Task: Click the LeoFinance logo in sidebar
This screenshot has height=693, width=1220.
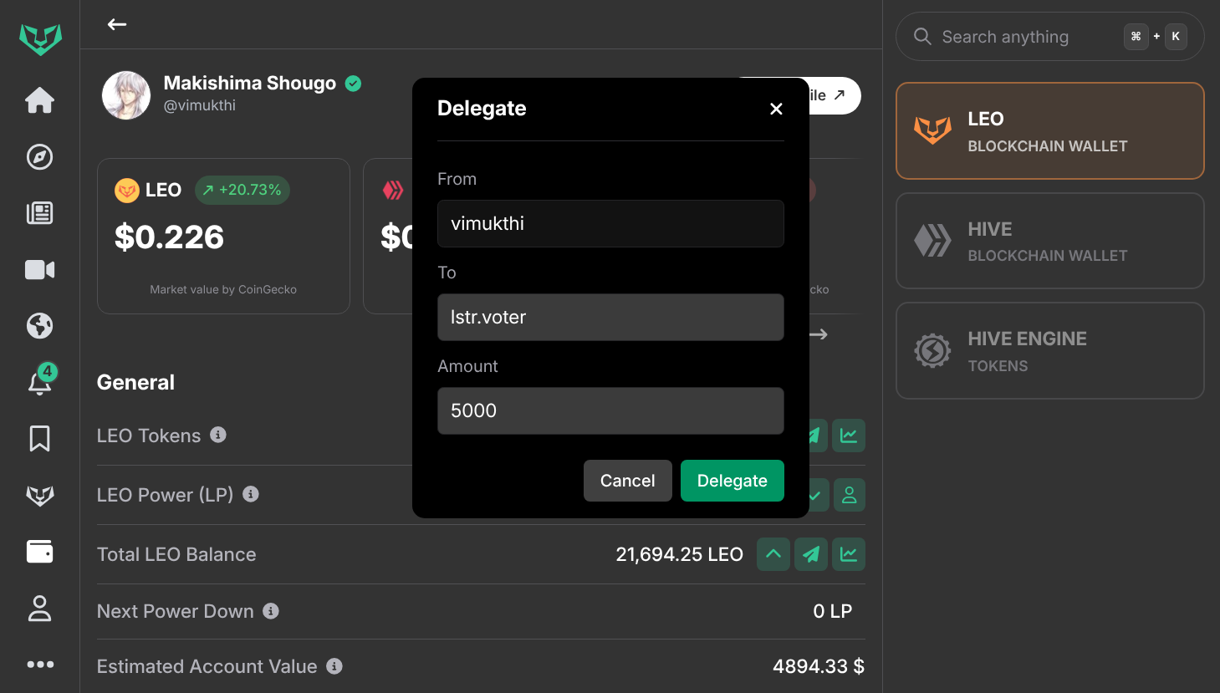Action: tap(40, 39)
